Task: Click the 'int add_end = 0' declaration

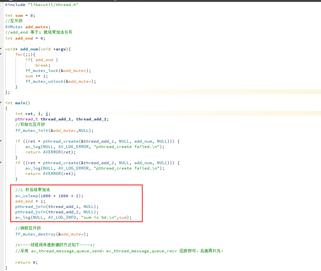Action: (25, 38)
